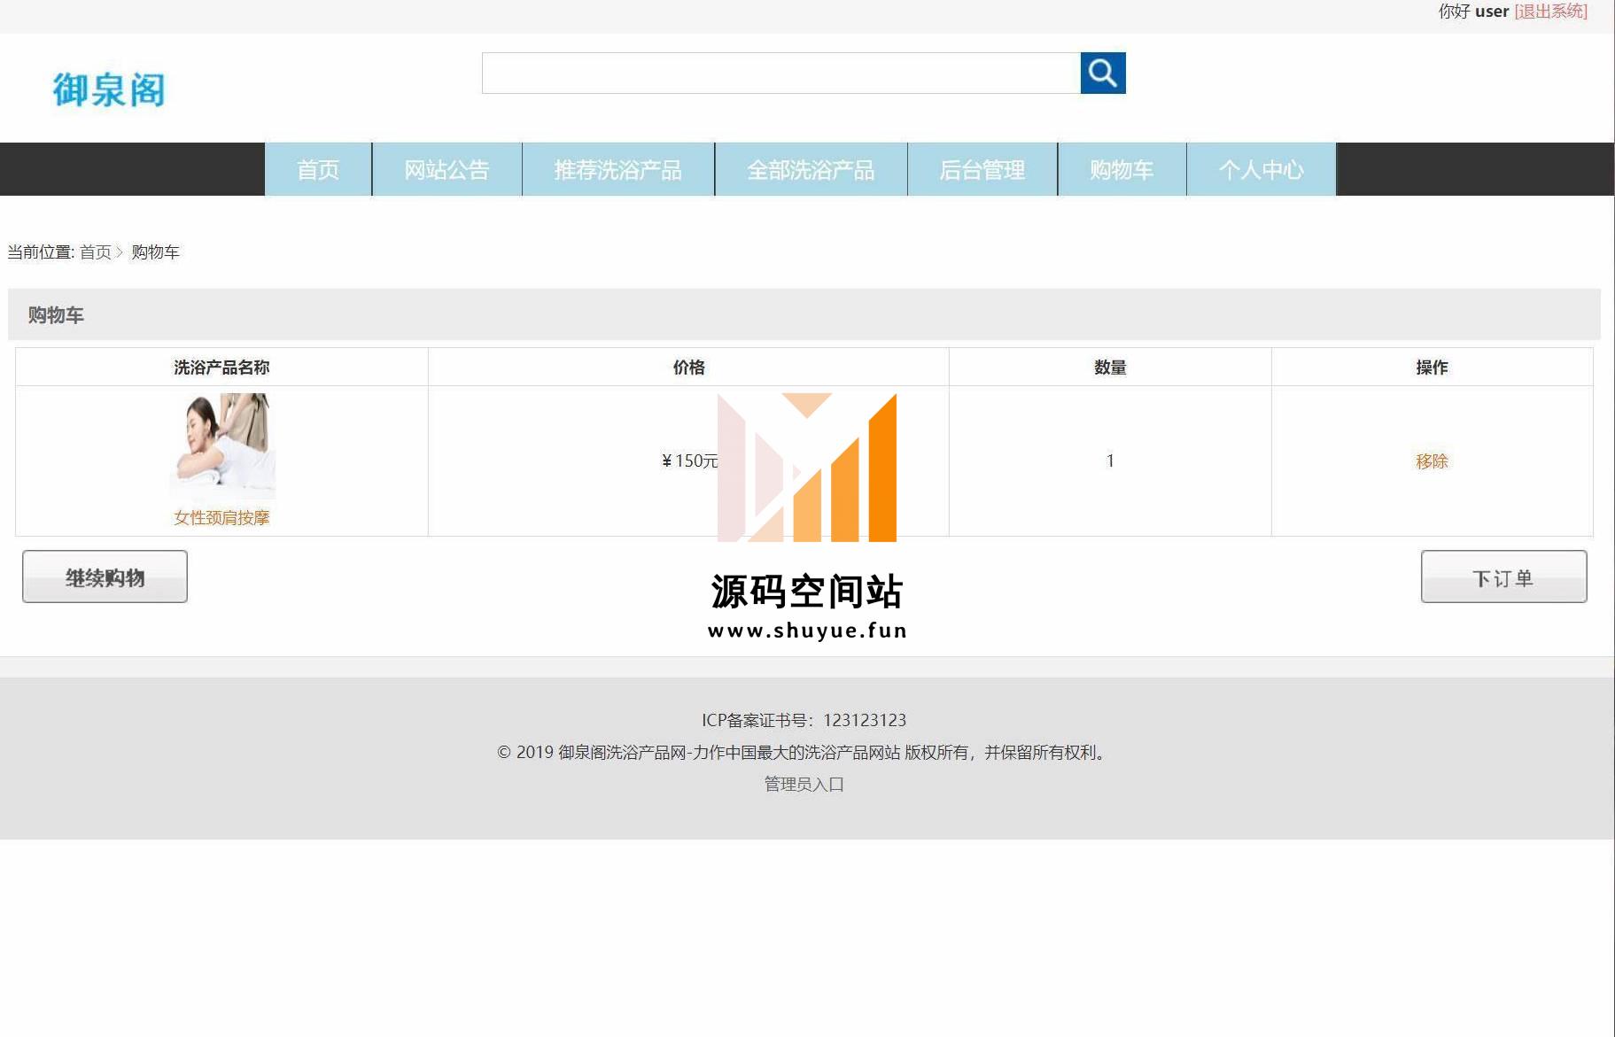The image size is (1615, 1037).
Task: Select the quantity value 1 cell
Action: 1110,460
